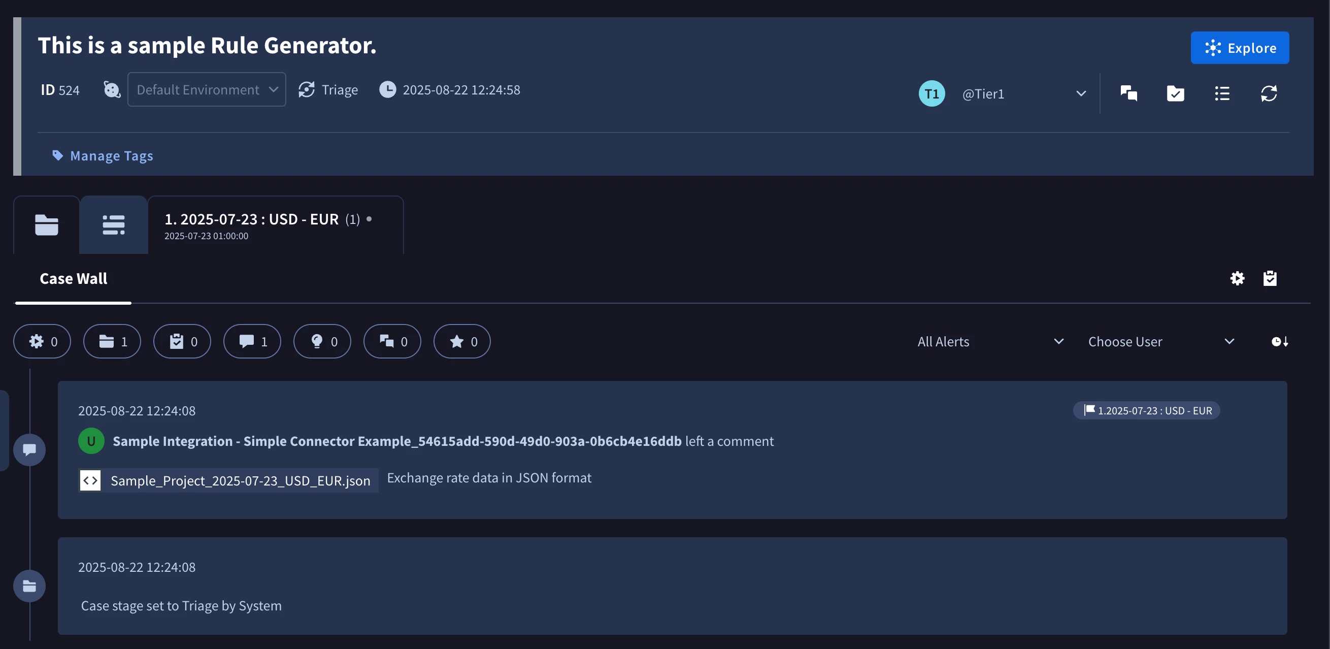1330x649 pixels.
Task: Open the All Alerts dropdown
Action: (990, 341)
